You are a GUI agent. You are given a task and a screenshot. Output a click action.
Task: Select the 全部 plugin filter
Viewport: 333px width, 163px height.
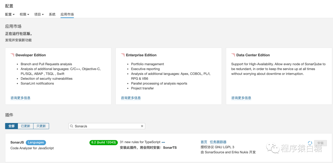pos(11,126)
